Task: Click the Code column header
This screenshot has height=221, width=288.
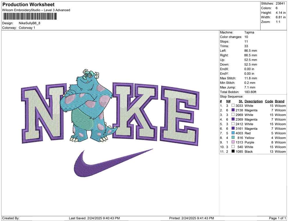Action: 269,101
